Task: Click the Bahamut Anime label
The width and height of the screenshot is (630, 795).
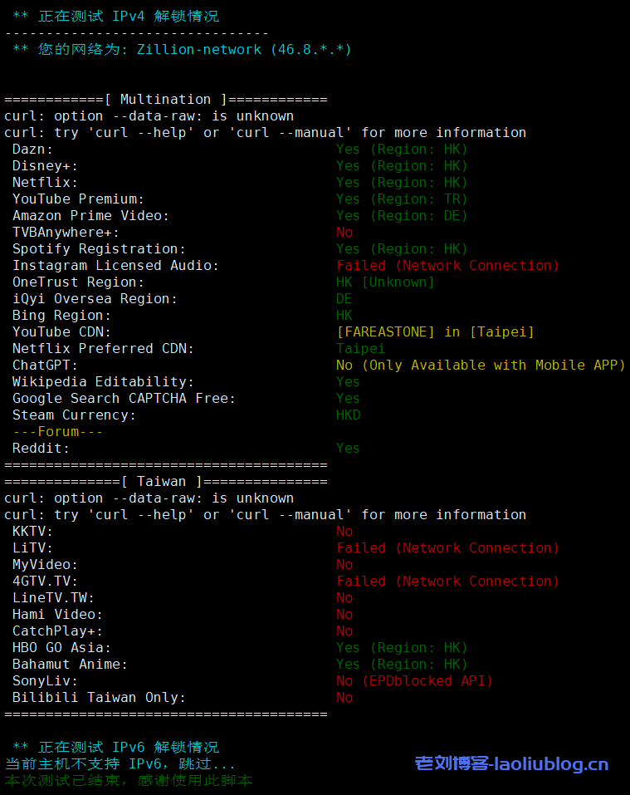Action: [x=70, y=665]
